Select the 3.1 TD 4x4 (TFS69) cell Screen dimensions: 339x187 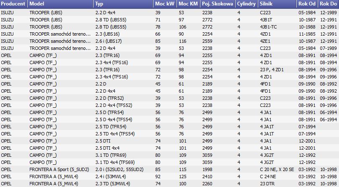coord(115,163)
